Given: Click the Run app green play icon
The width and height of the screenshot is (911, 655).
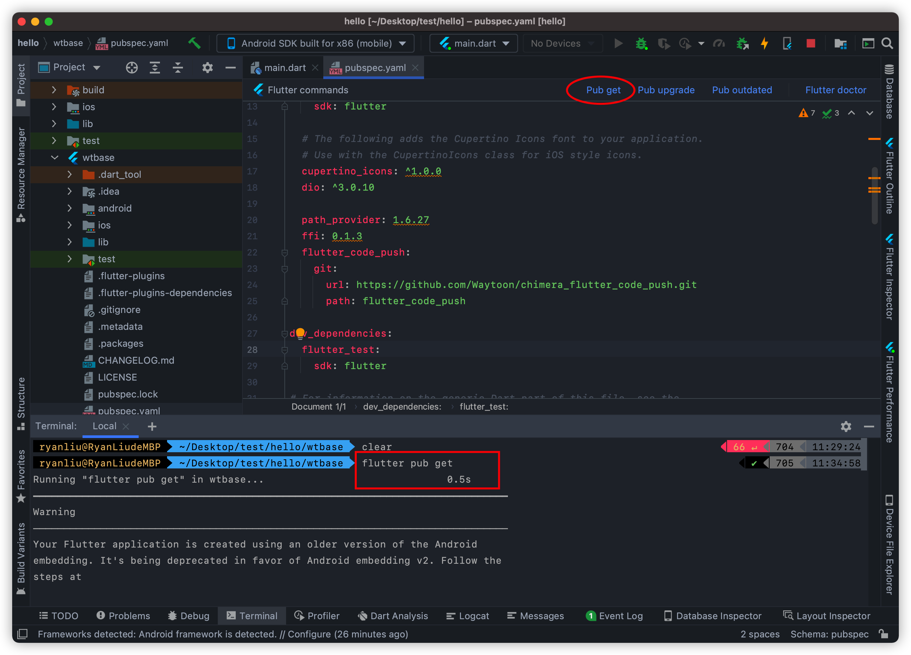Looking at the screenshot, I should click(619, 44).
